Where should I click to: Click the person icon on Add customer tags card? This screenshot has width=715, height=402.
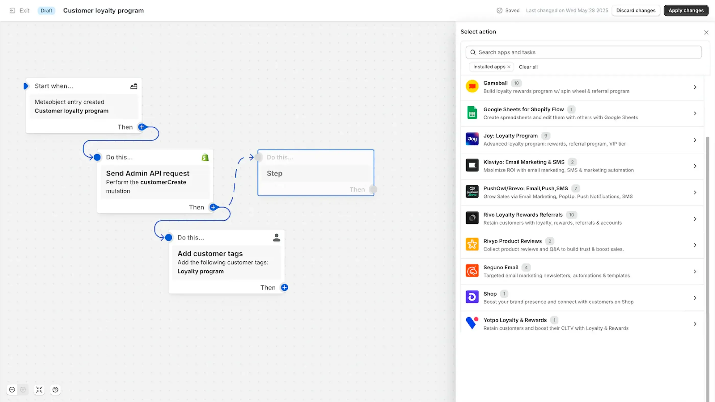277,237
